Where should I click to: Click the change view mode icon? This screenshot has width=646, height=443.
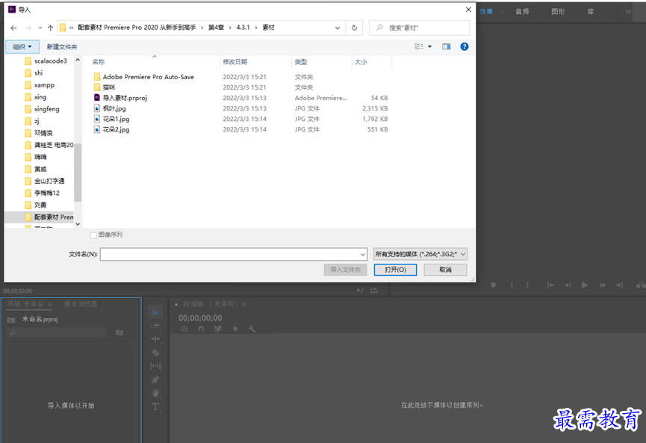pos(419,46)
